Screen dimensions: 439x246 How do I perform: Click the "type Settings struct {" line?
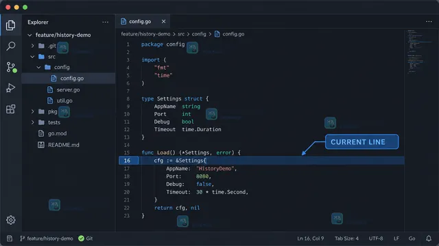(175, 98)
